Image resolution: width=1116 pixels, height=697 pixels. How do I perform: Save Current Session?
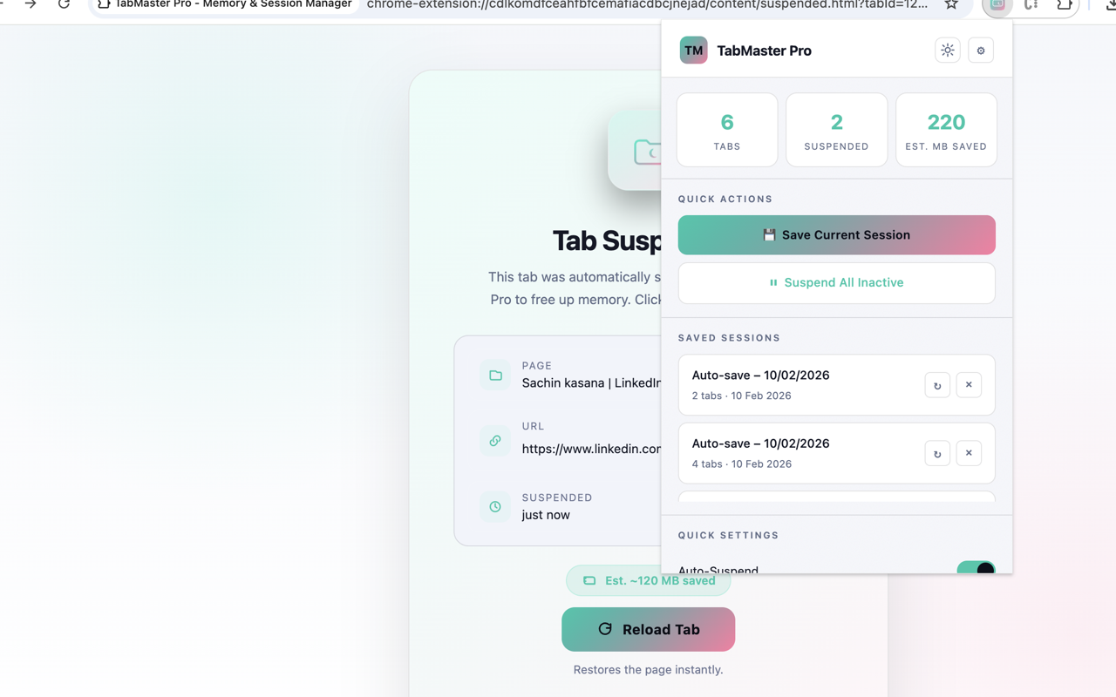pos(836,234)
